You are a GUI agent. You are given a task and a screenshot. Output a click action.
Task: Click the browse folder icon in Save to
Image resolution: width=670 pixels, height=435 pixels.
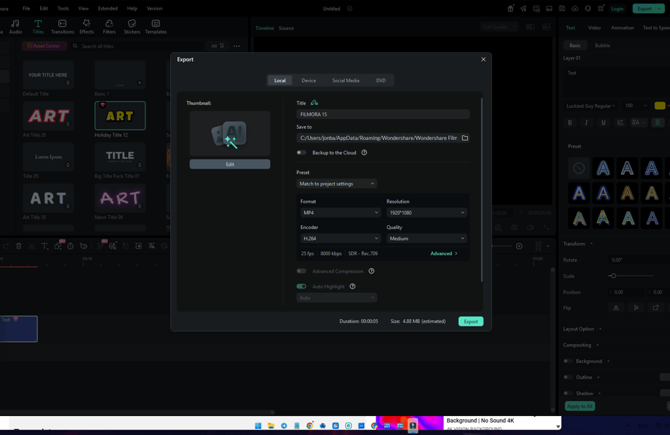(x=465, y=138)
